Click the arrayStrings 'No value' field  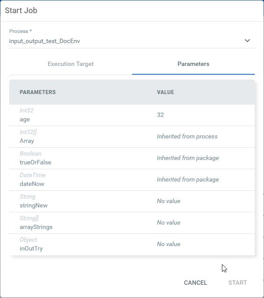[169, 222]
